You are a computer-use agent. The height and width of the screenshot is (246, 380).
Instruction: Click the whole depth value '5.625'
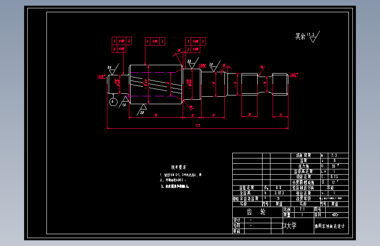(279, 193)
